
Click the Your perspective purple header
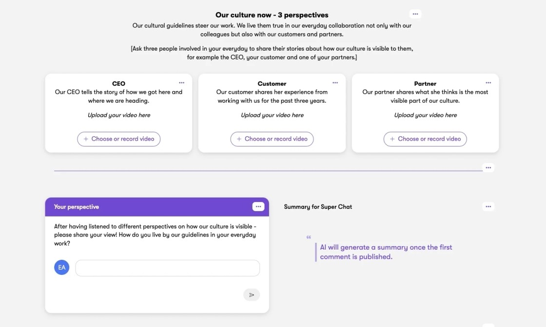click(146, 207)
